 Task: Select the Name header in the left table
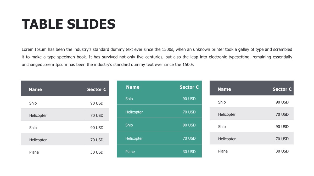coord(35,89)
